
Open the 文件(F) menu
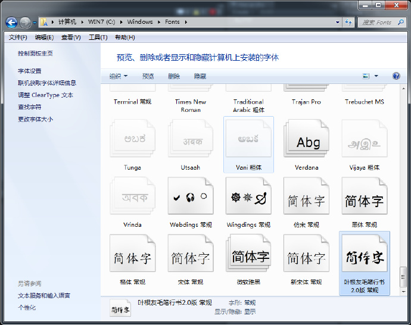[18, 37]
